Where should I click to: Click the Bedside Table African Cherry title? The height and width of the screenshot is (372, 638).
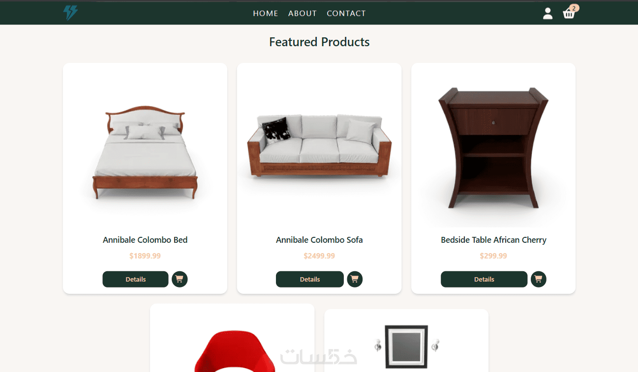coord(493,240)
